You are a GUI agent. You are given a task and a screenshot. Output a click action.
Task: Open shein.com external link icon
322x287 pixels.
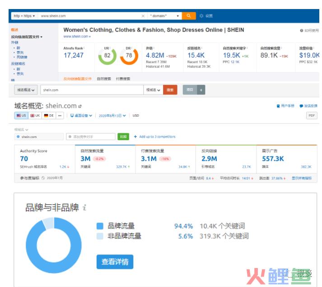point(80,106)
